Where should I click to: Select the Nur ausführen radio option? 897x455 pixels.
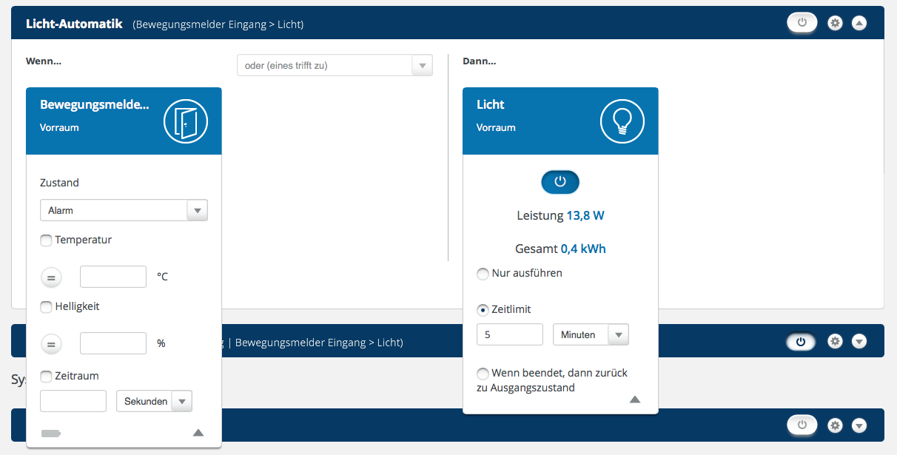coord(483,274)
